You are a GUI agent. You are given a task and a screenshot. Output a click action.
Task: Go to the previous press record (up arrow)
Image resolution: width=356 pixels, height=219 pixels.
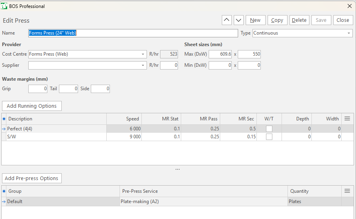(227, 20)
